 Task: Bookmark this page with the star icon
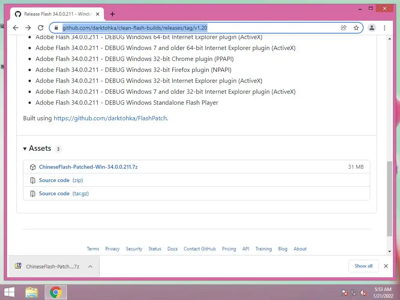(x=356, y=28)
